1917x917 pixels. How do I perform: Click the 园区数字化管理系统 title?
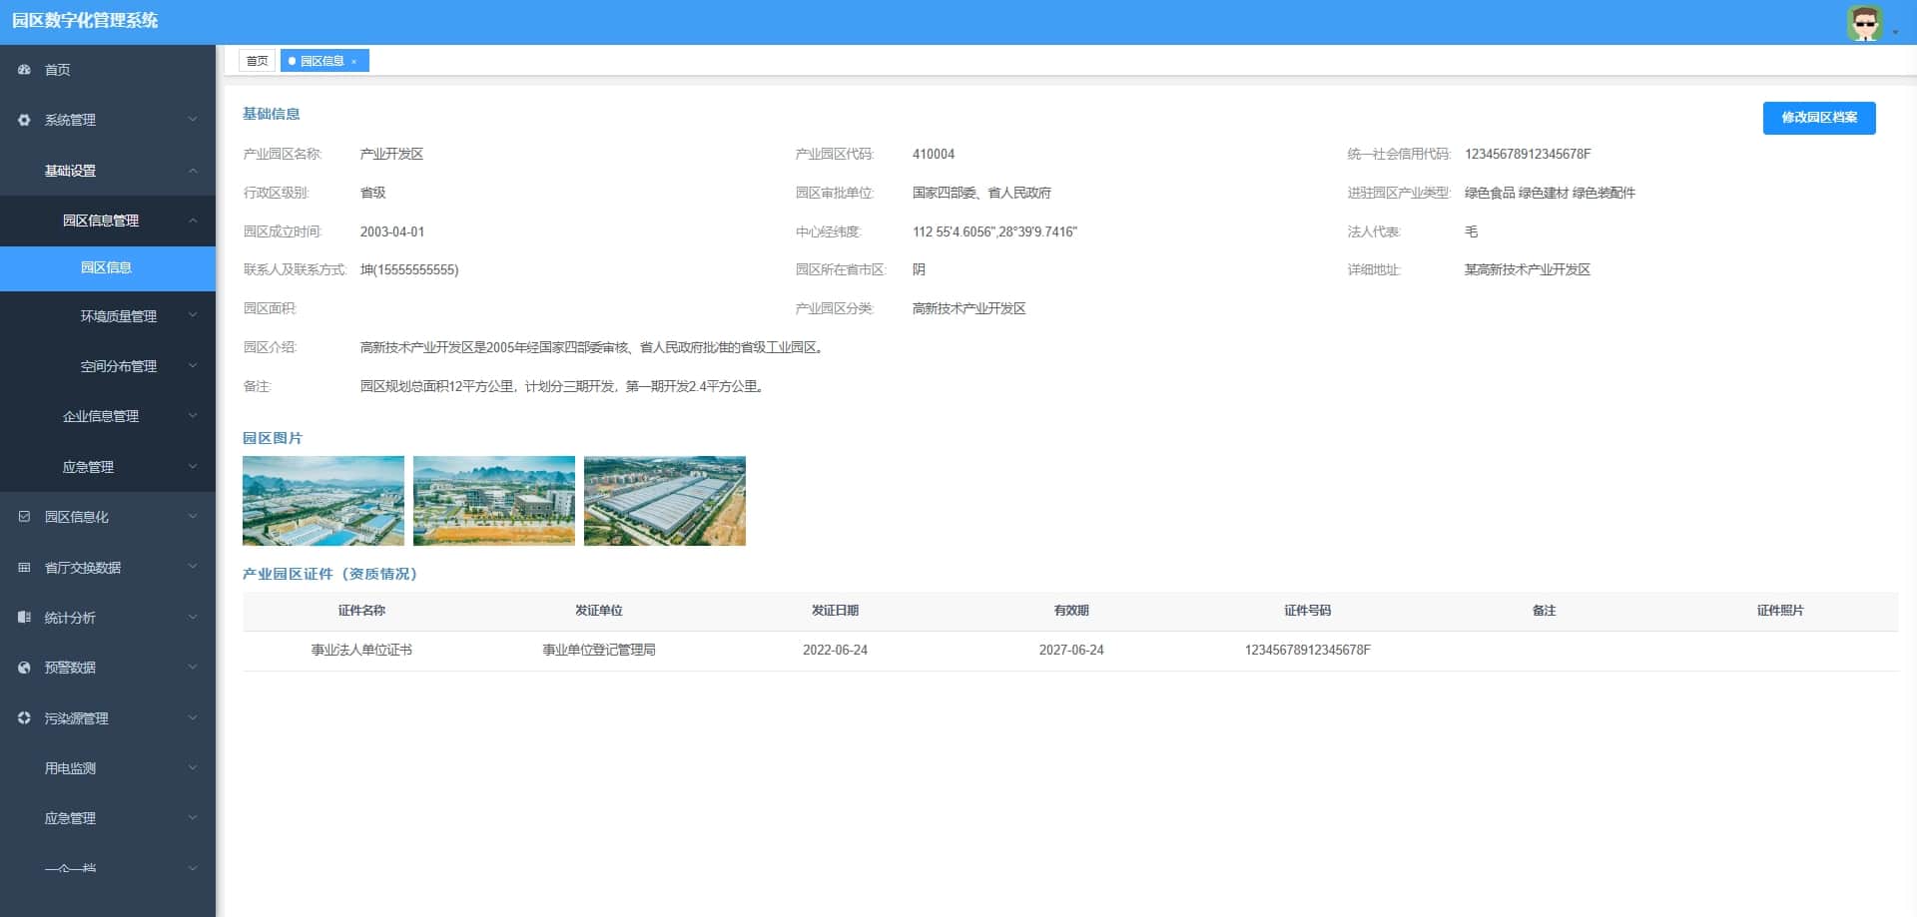pos(85,21)
